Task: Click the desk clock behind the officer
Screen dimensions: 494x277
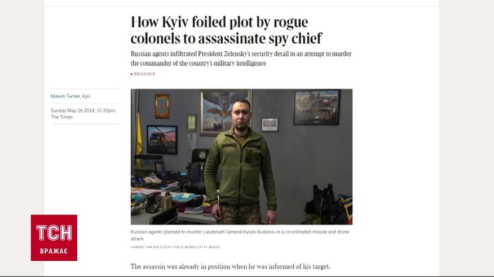Action: [x=202, y=155]
